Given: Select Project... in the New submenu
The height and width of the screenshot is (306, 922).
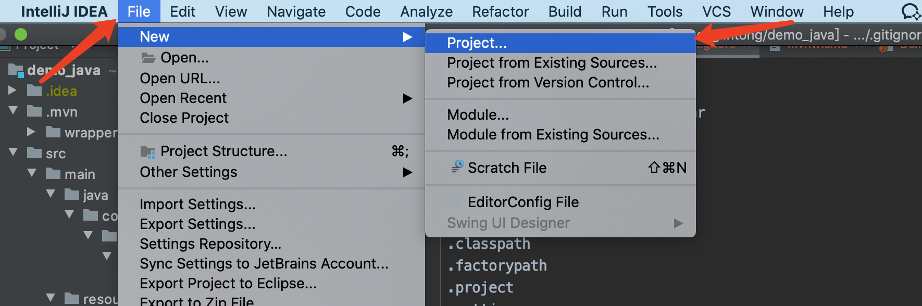Looking at the screenshot, I should click(x=477, y=43).
